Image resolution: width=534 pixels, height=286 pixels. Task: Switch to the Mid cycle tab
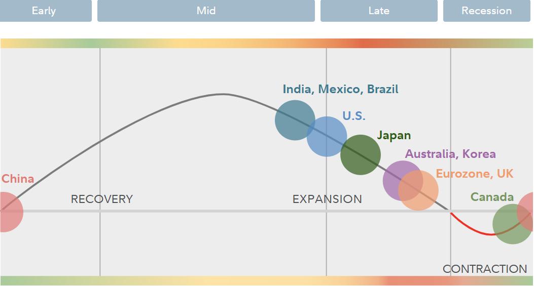(206, 11)
